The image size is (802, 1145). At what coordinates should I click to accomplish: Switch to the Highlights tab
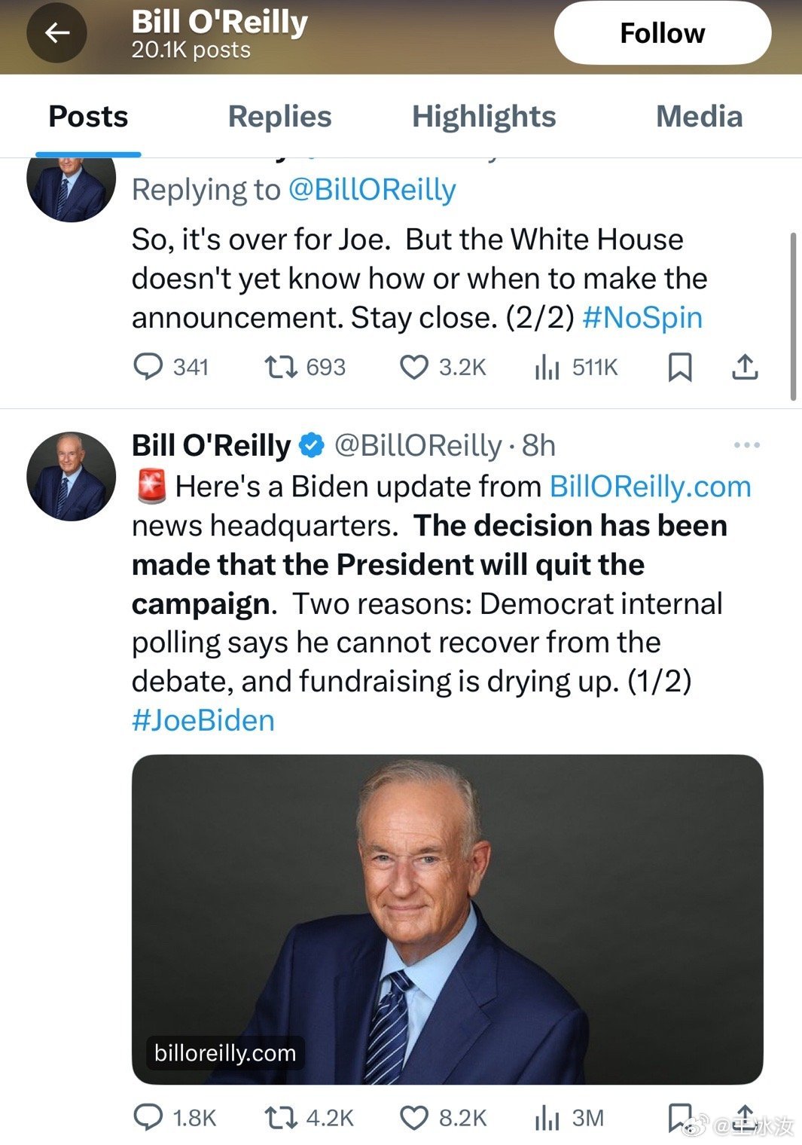point(483,117)
